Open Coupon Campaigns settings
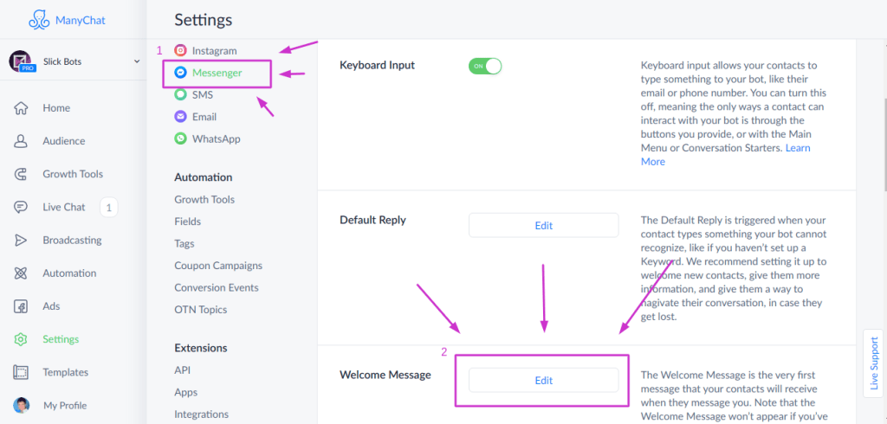The height and width of the screenshot is (424, 887). pos(218,266)
